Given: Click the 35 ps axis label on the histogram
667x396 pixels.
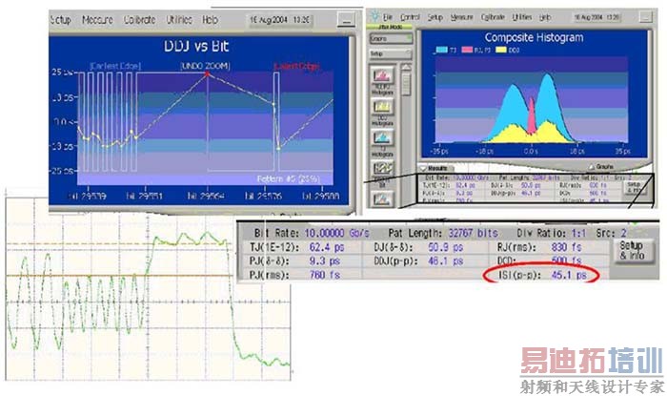Looking at the screenshot, I should [x=622, y=151].
